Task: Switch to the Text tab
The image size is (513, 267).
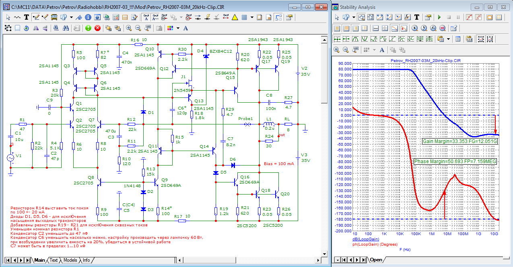Action: (x=54, y=260)
